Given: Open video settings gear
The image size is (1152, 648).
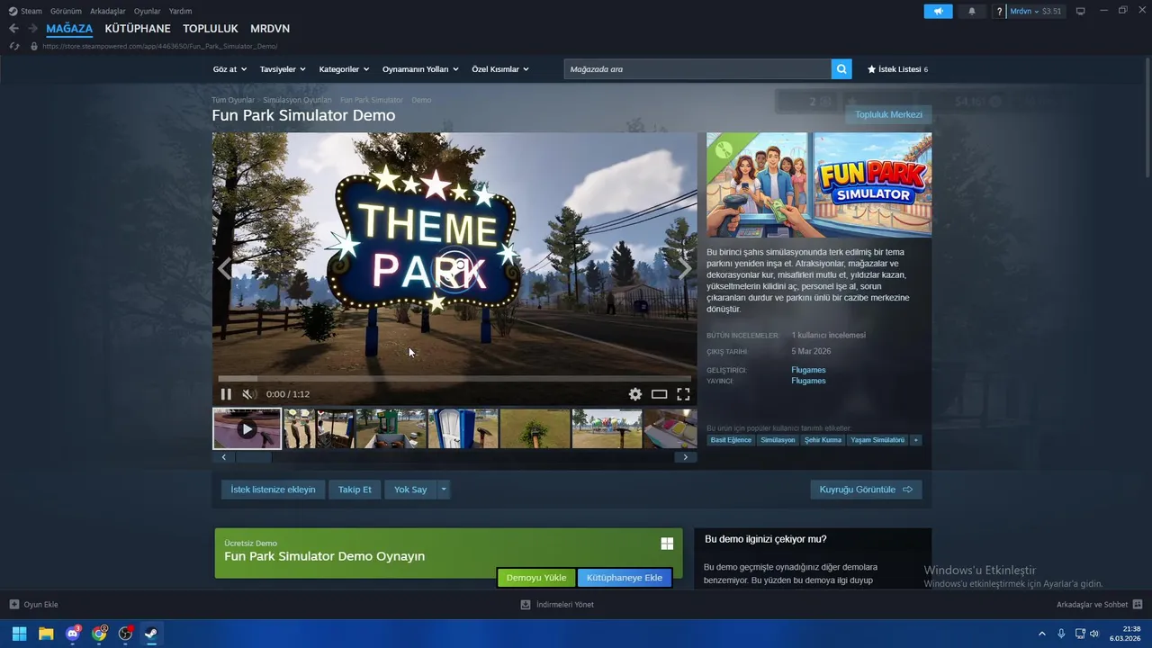Looking at the screenshot, I should pyautogui.click(x=635, y=394).
